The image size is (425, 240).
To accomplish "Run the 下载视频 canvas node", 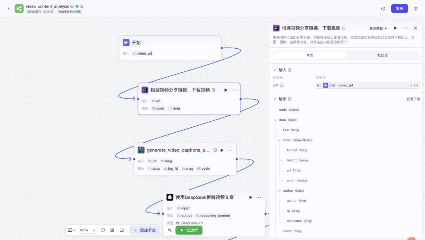I will click(226, 90).
